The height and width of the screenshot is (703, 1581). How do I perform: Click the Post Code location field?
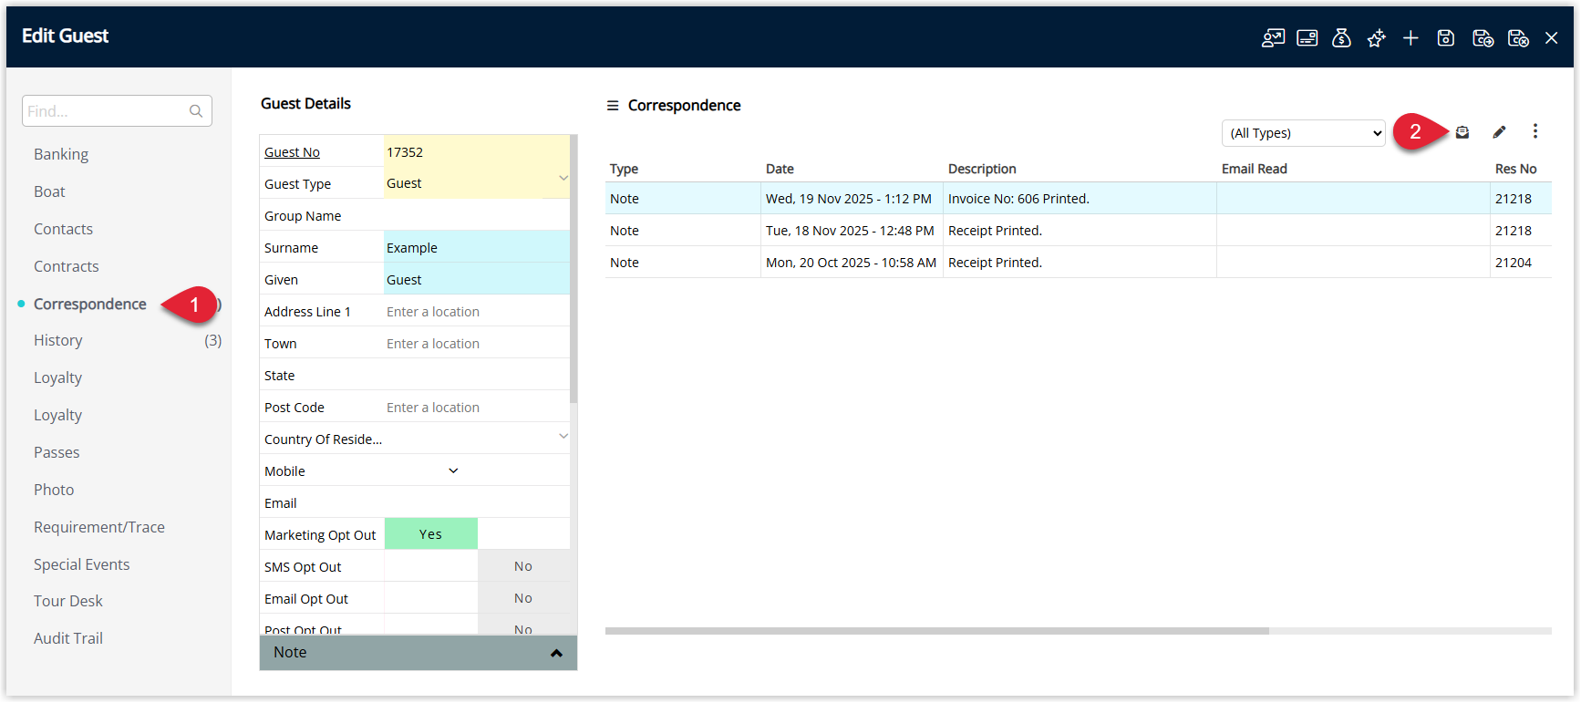[x=477, y=407]
